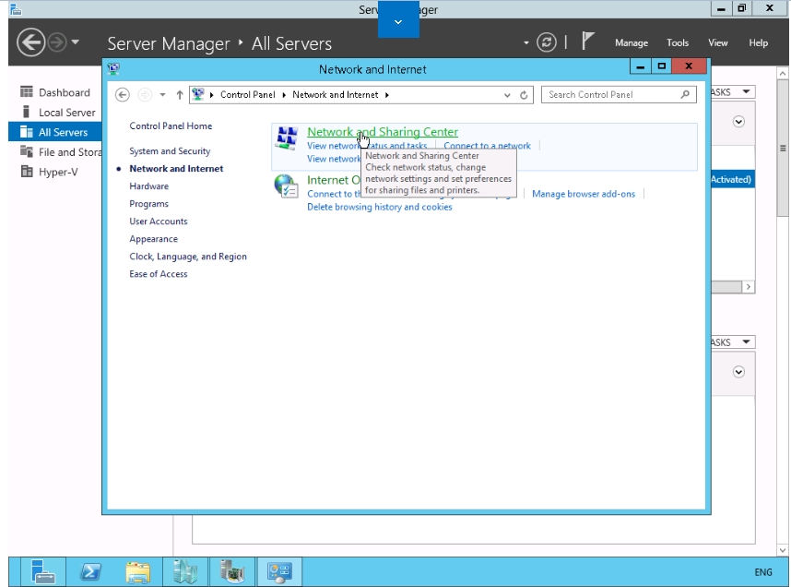
Task: Open the Hardware category
Action: tap(148, 186)
